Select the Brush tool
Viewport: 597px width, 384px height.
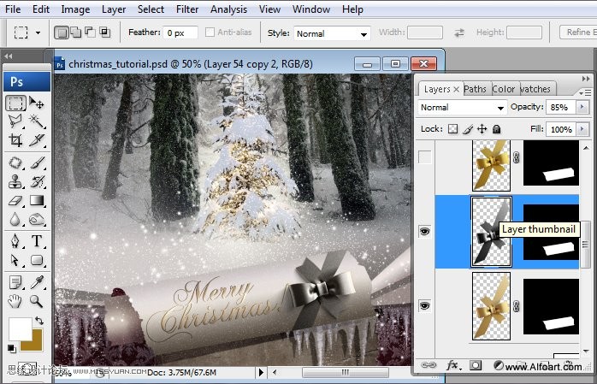point(37,162)
